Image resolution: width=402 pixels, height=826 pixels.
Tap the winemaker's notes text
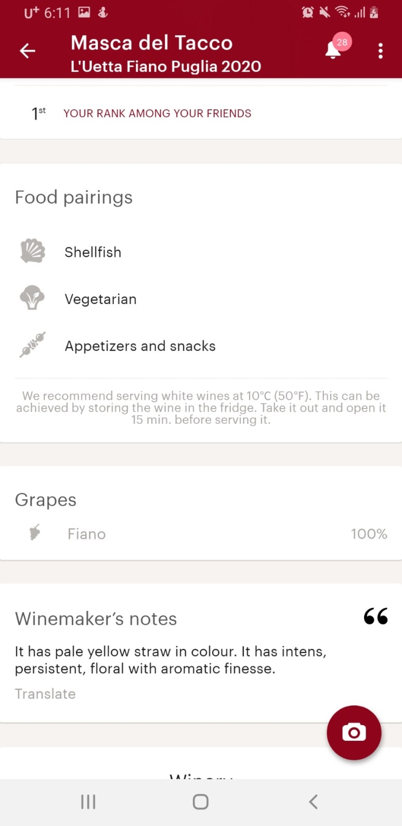(171, 660)
